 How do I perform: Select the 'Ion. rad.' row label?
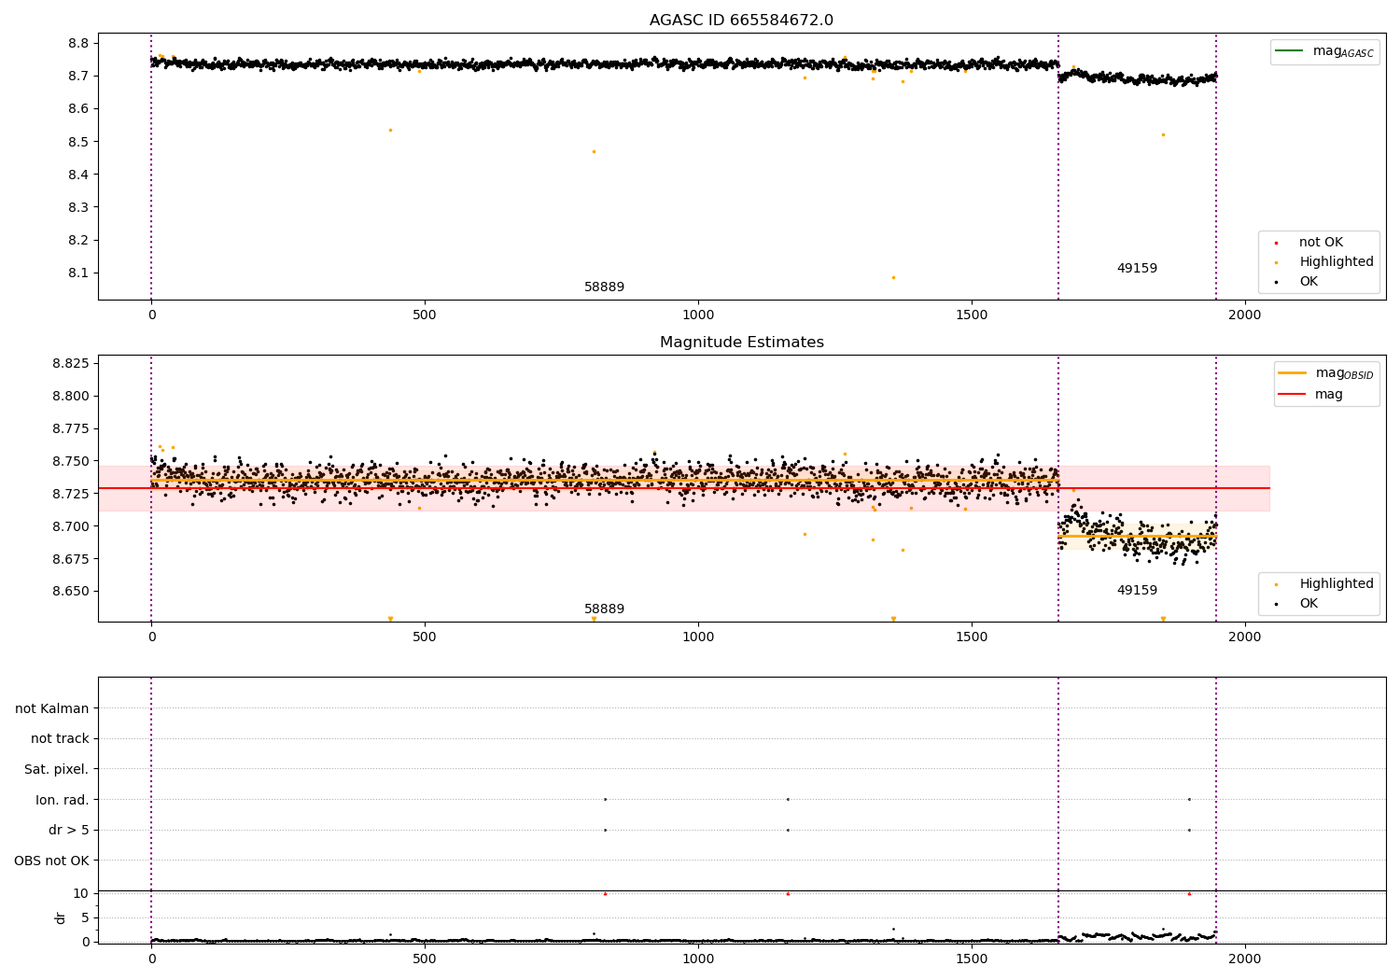click(63, 801)
